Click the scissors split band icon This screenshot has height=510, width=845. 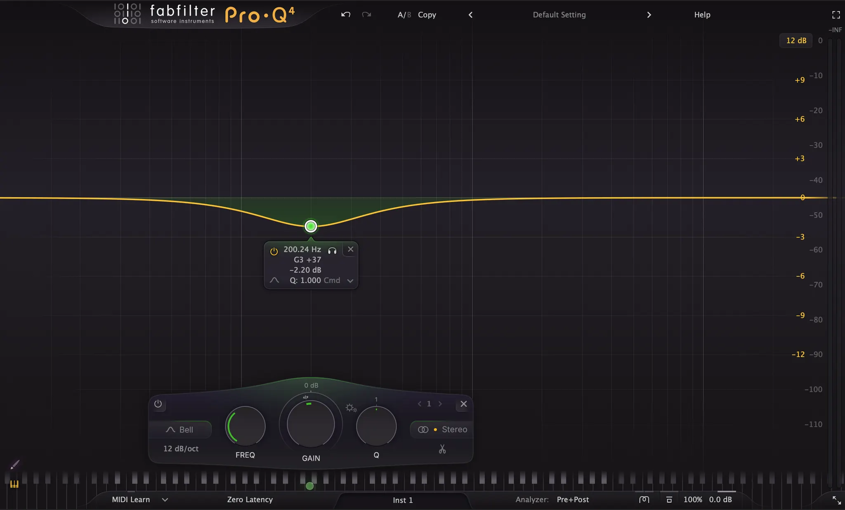coord(442,449)
